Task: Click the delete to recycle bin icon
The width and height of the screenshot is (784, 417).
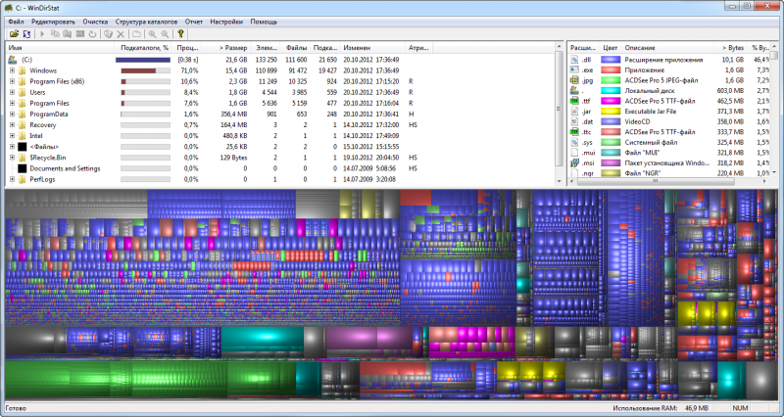Action: (108, 34)
